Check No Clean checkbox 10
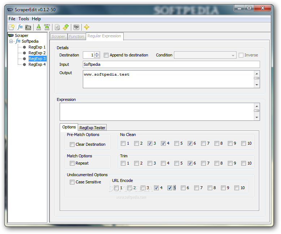 tap(243, 143)
